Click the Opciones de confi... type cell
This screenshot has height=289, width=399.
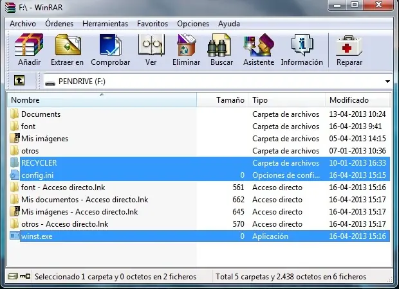tap(286, 175)
